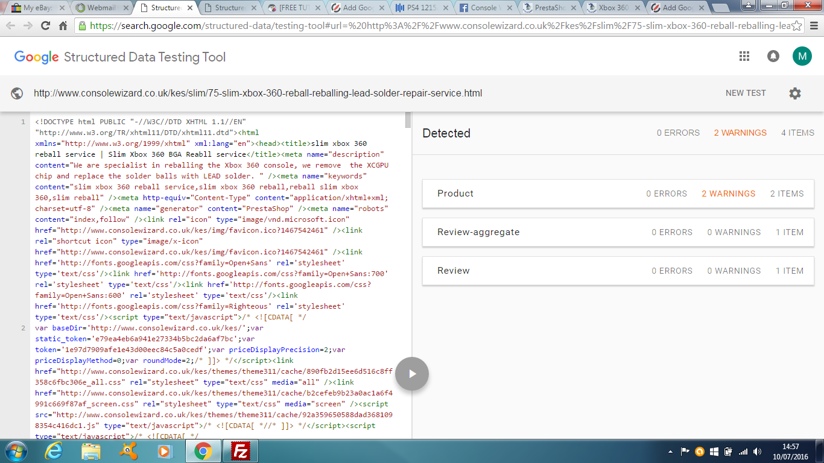Open the volume control icon
The image size is (824, 463).
click(x=757, y=451)
